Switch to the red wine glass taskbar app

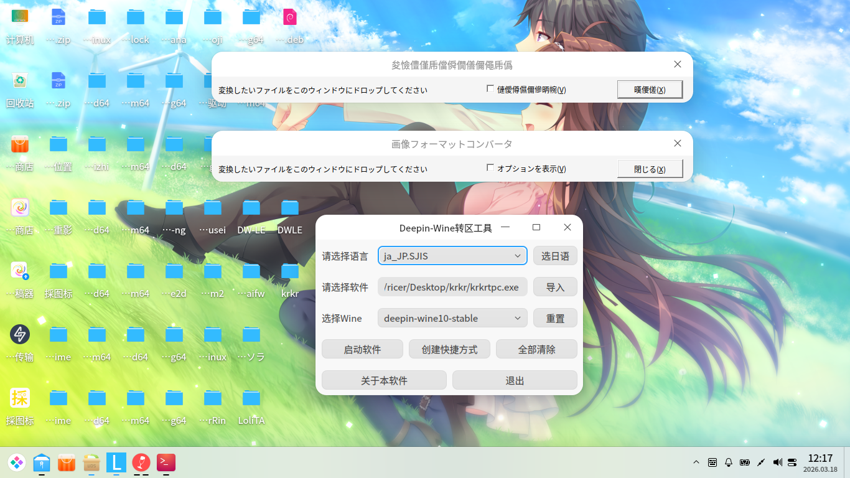click(141, 462)
